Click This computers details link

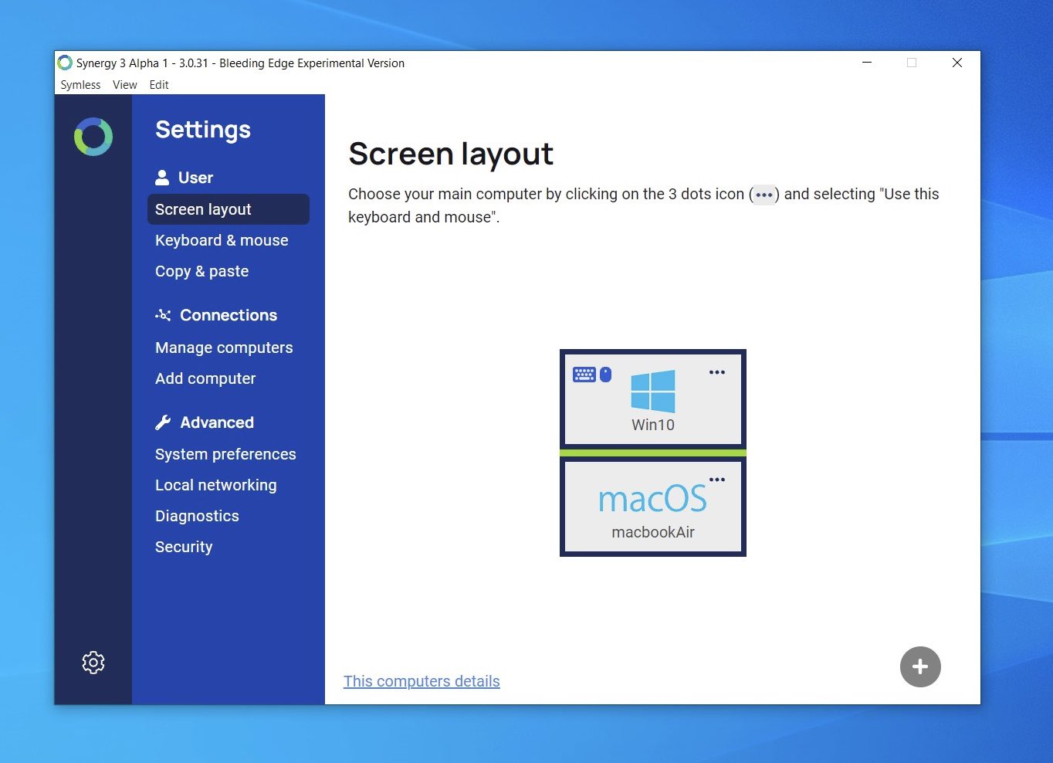(422, 681)
